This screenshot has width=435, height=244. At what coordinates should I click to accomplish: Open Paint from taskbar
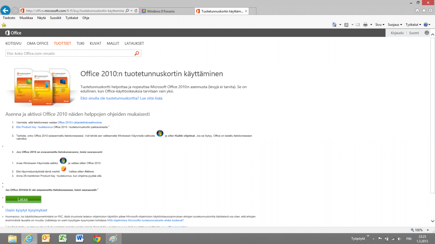(113, 238)
